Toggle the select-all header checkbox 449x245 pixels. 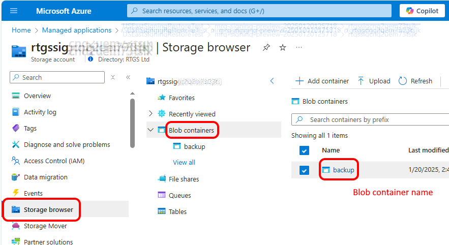point(304,150)
